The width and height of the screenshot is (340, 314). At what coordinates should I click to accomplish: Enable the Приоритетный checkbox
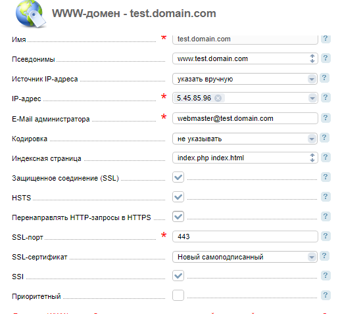(x=178, y=295)
